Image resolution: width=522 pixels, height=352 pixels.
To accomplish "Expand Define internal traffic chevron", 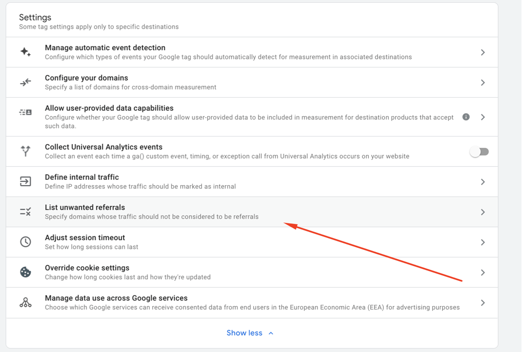I will point(483,182).
